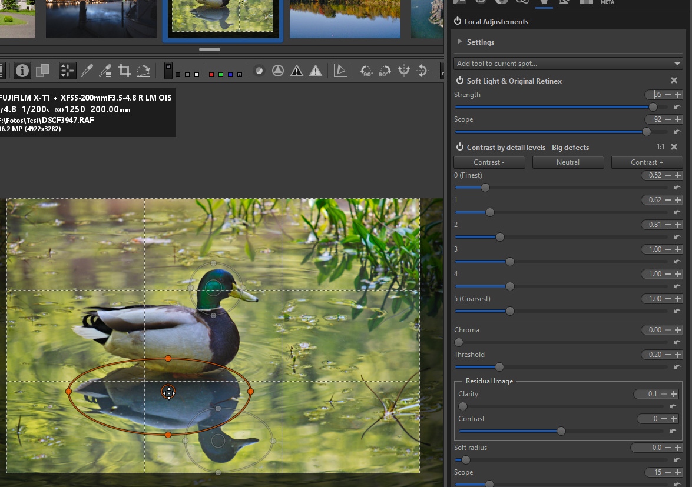The height and width of the screenshot is (487, 692).
Task: Click Residual Image Contrast slider handle
Action: click(561, 432)
